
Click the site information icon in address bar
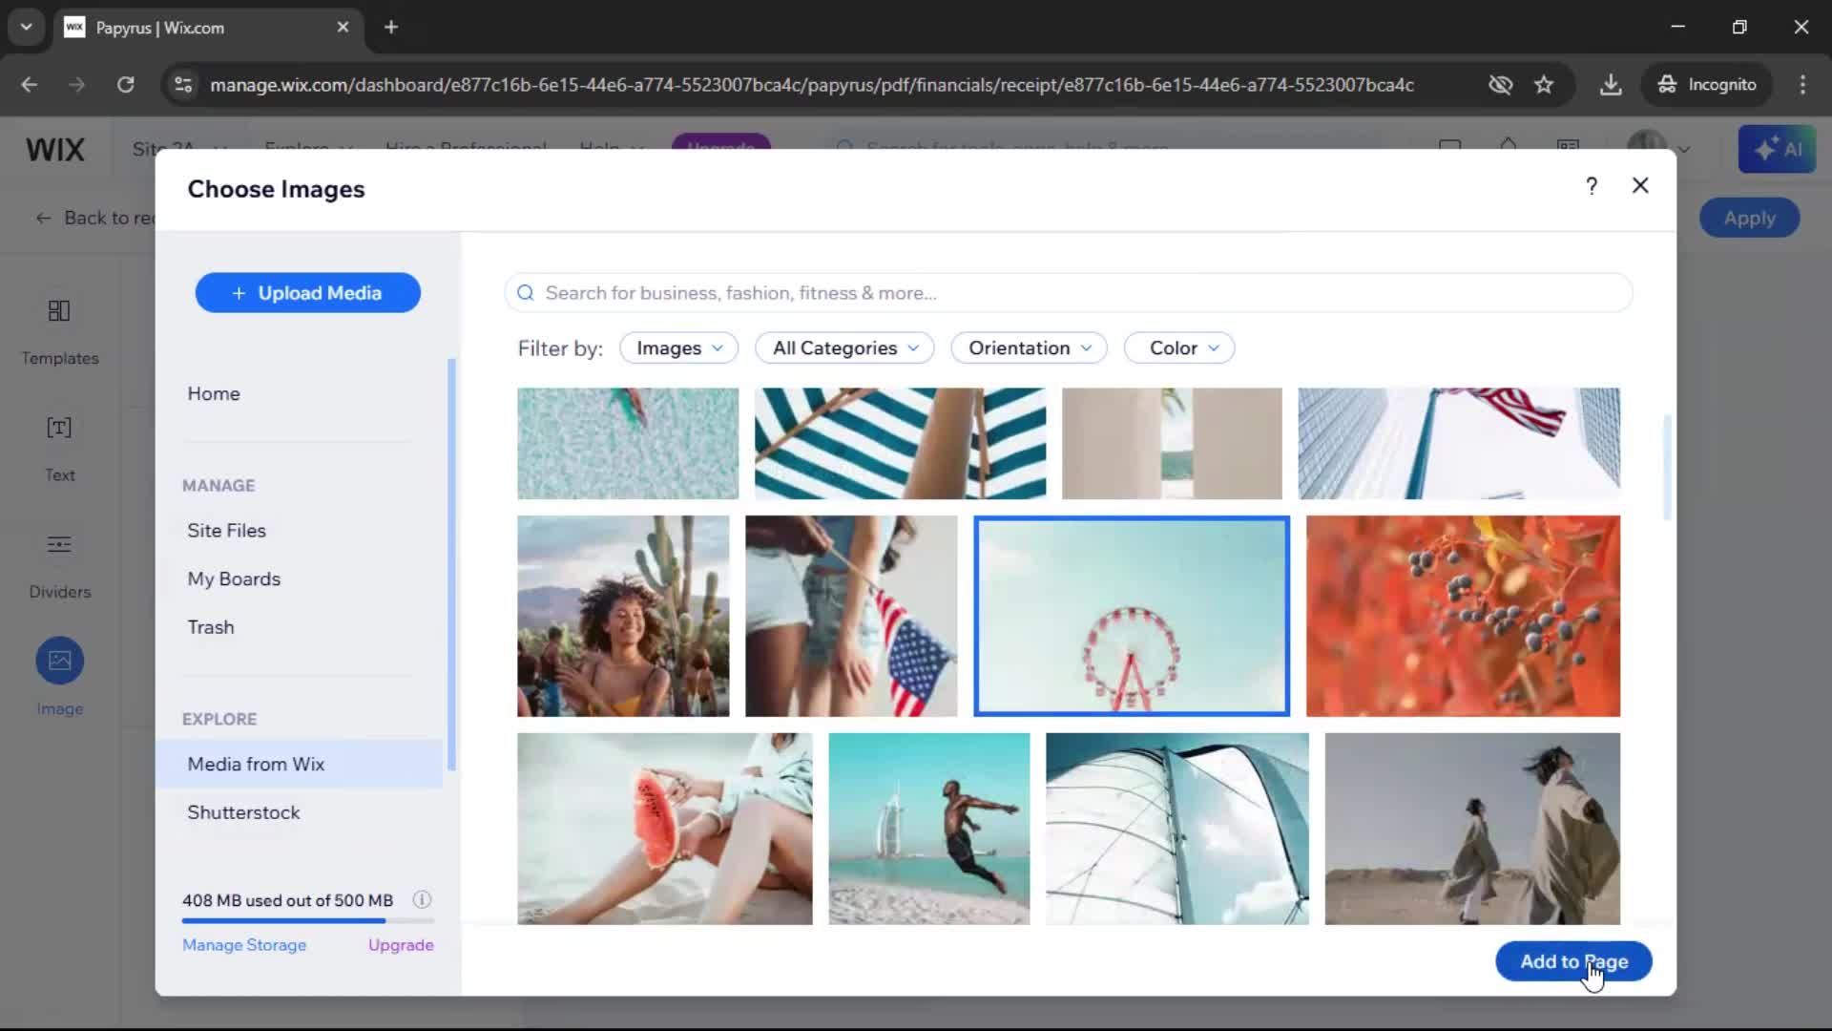click(182, 85)
